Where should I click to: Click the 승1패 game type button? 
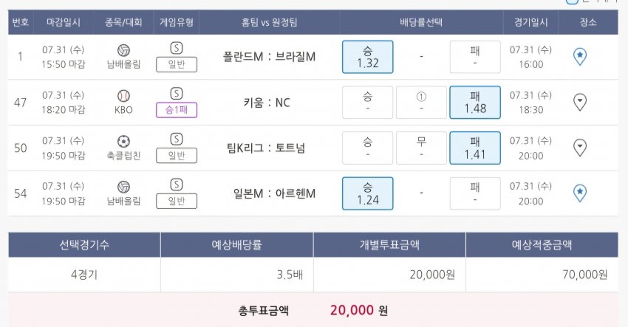[176, 110]
